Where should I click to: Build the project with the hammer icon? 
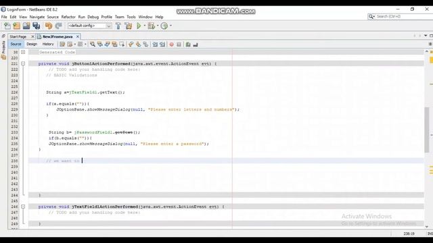118,26
